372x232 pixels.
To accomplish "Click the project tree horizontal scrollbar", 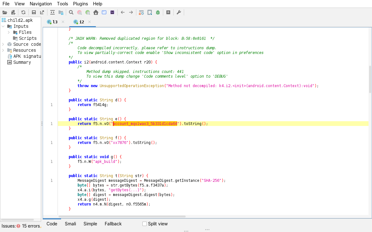I will point(17,220).
